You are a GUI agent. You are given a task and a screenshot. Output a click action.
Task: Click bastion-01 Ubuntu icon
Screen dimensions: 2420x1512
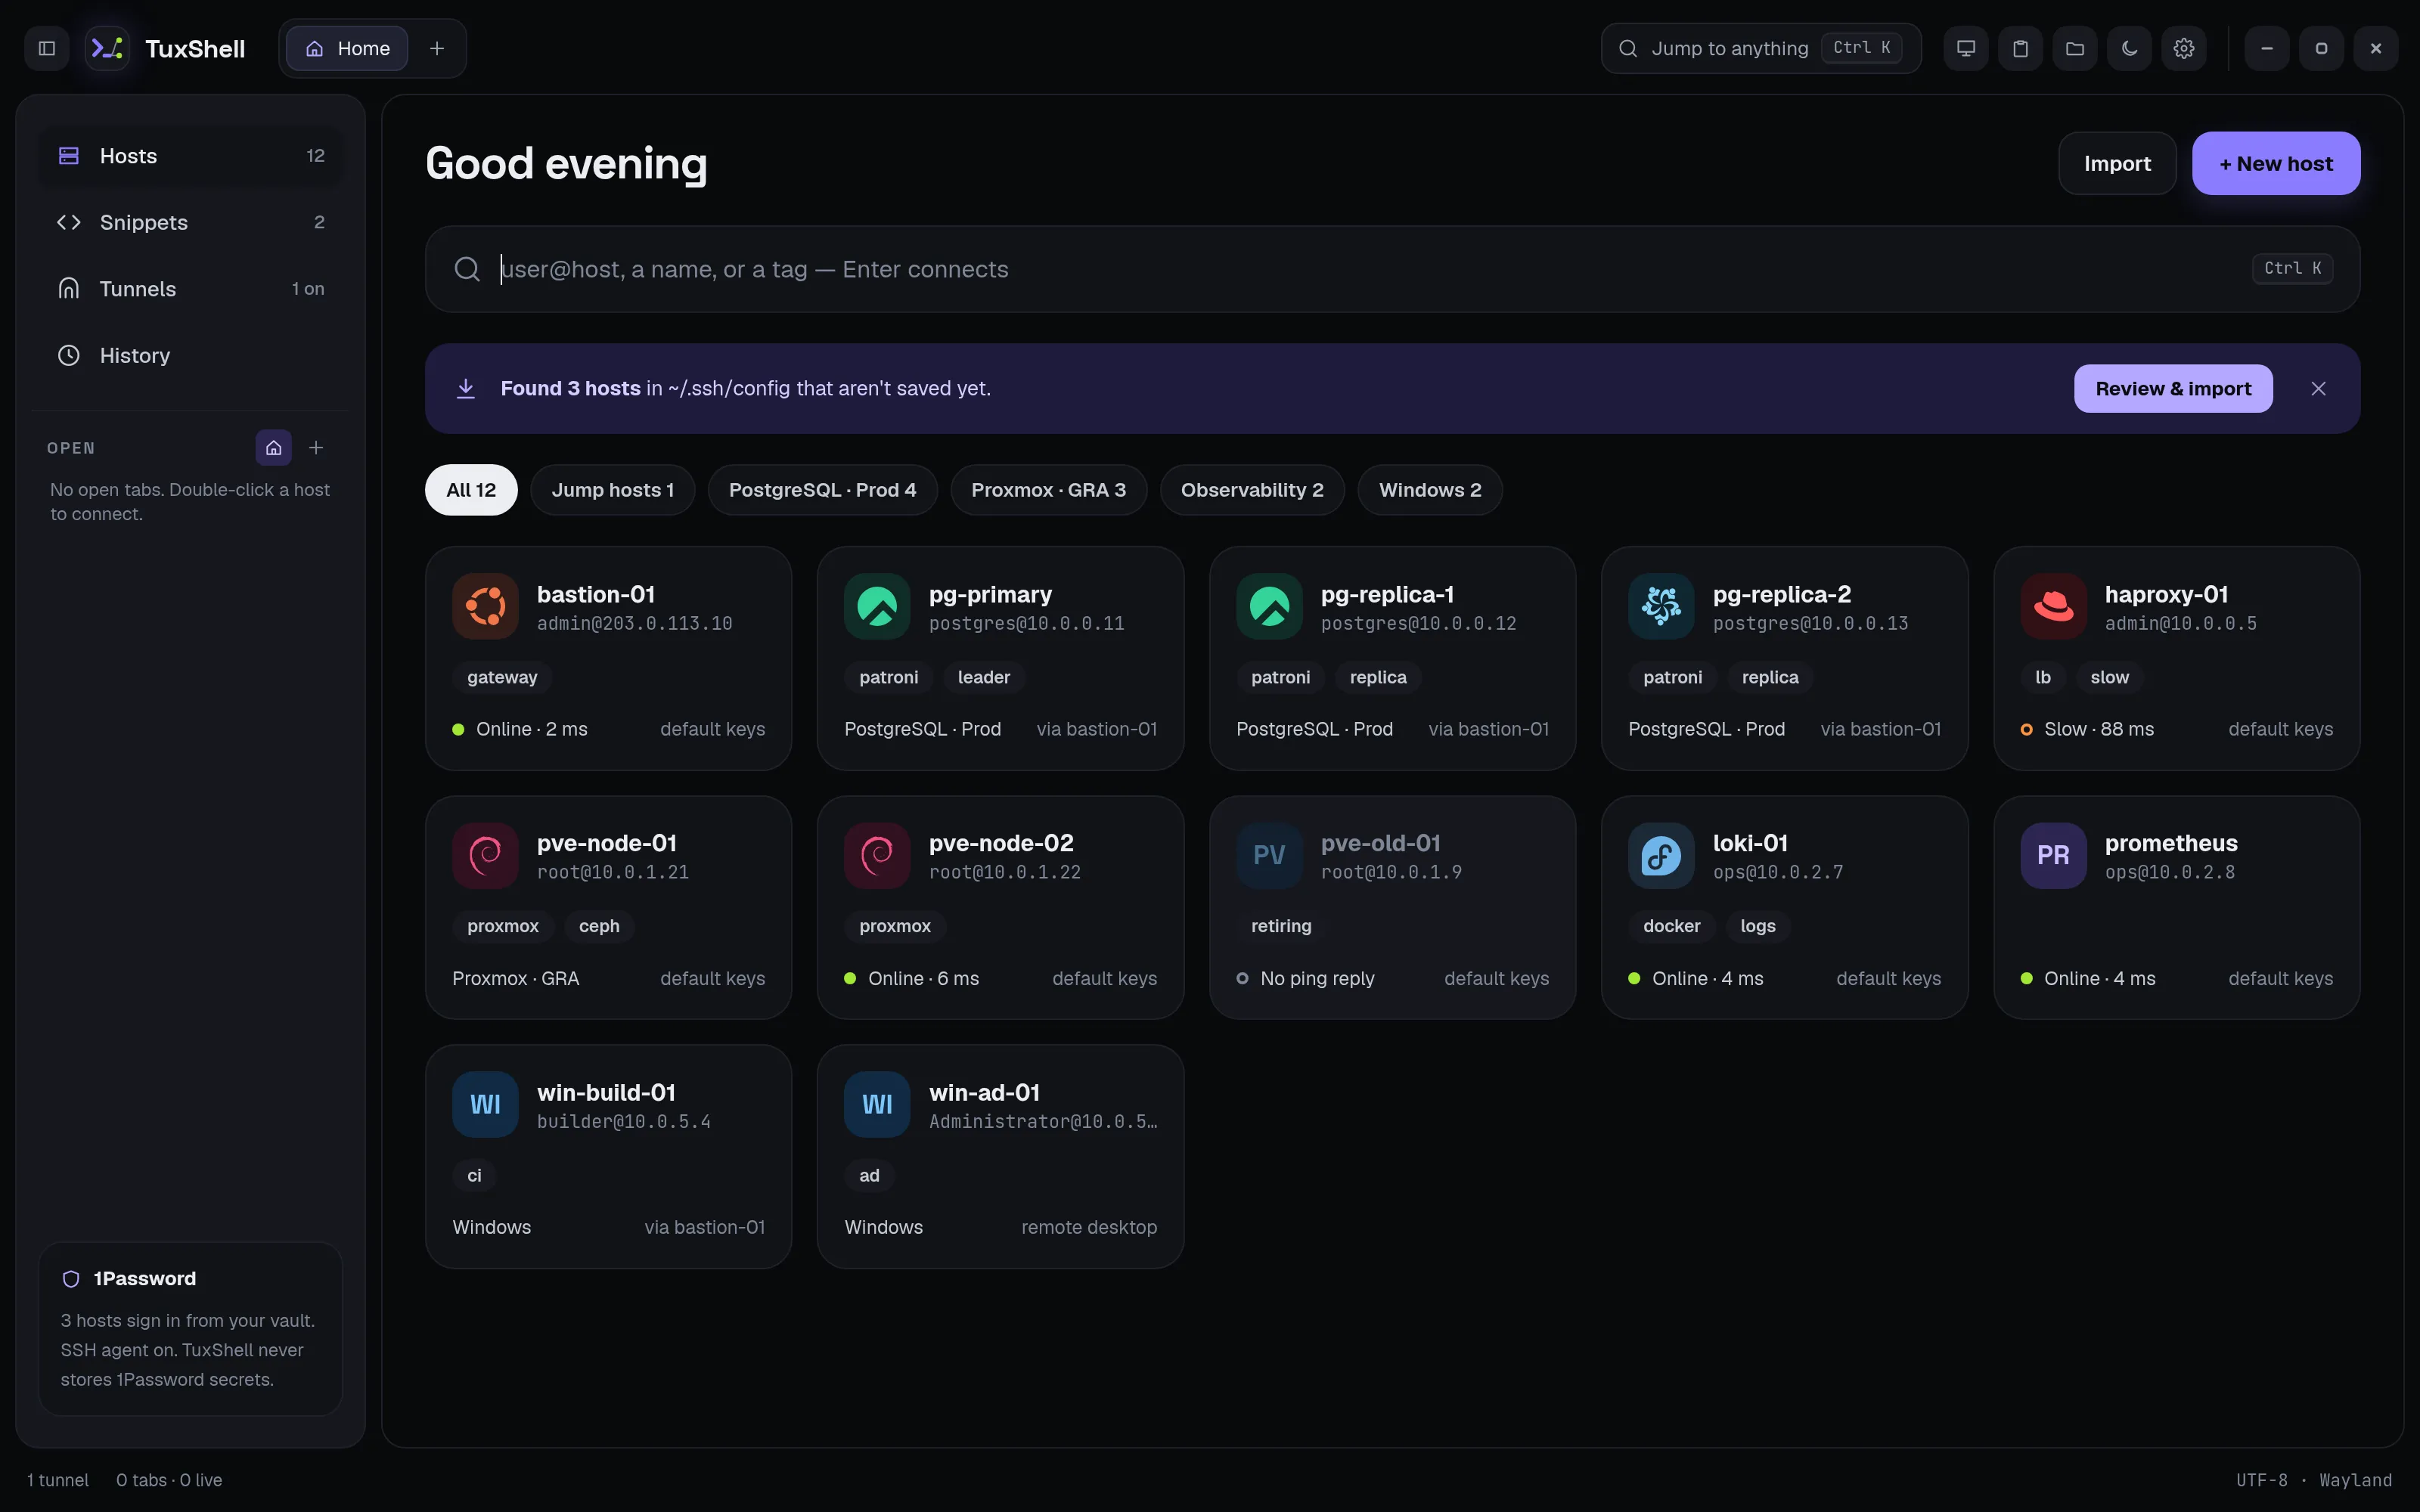(x=485, y=606)
